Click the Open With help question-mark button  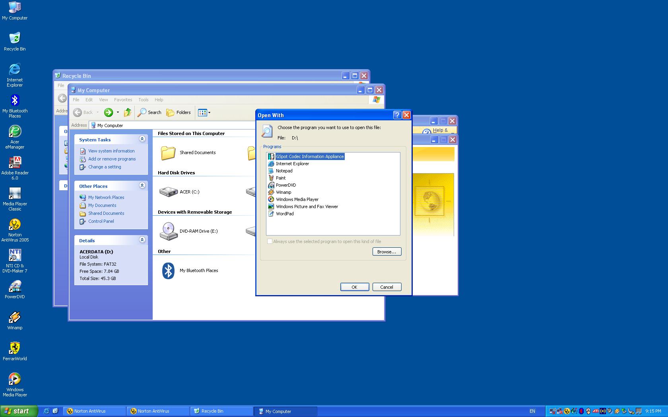(x=397, y=115)
